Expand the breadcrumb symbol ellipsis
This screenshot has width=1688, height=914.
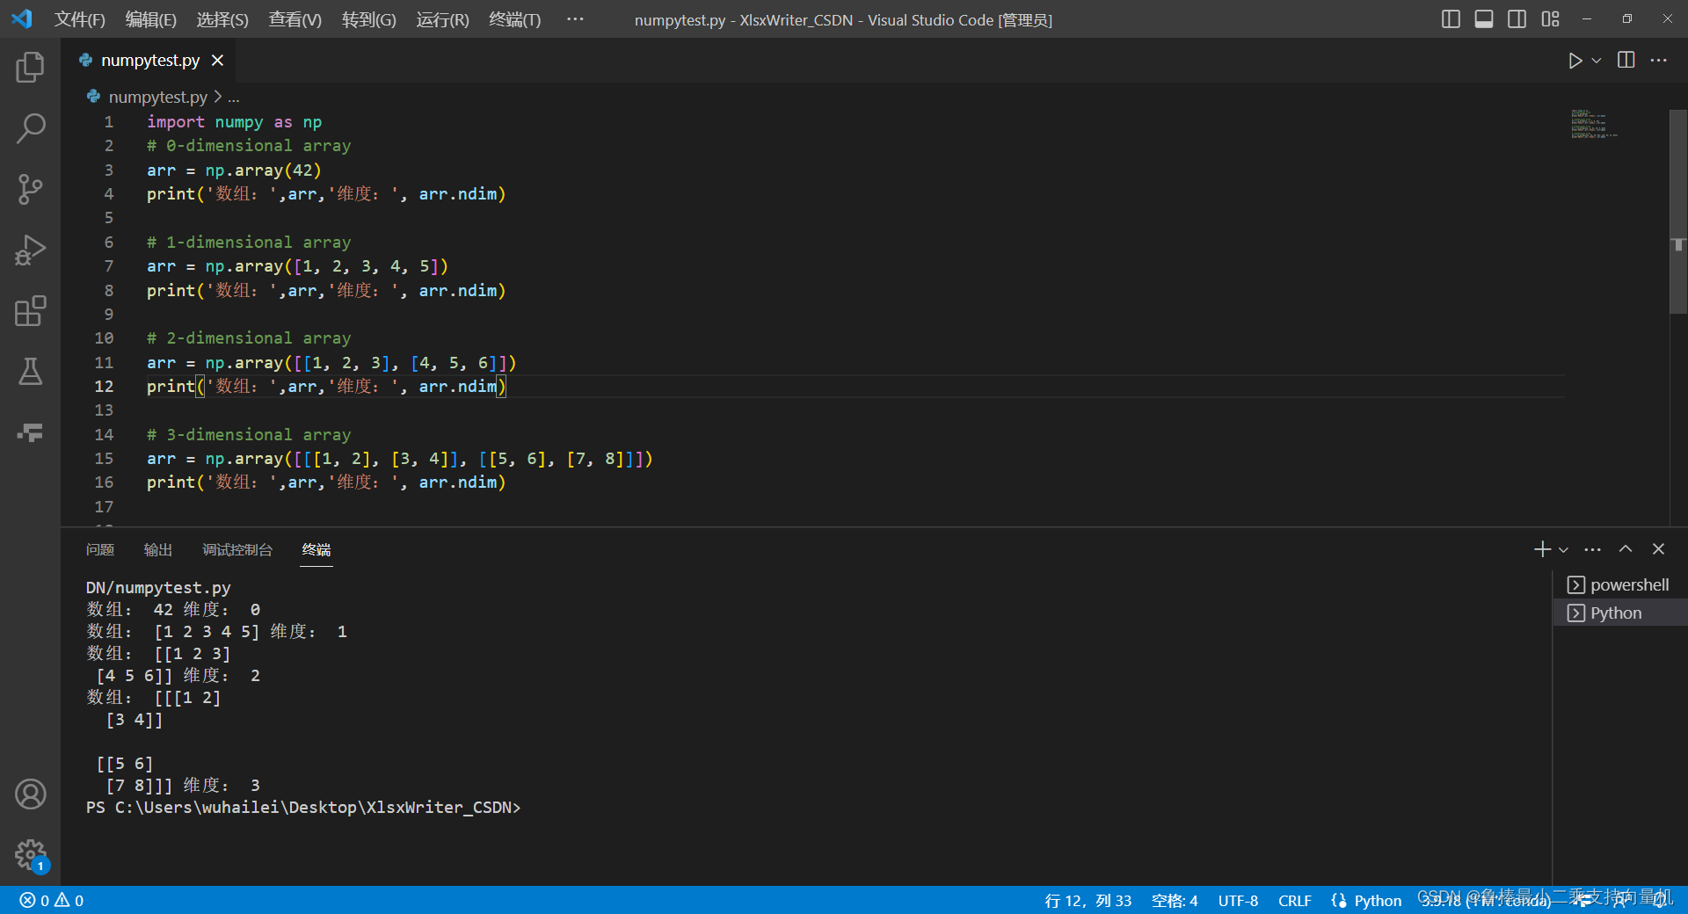tap(234, 97)
